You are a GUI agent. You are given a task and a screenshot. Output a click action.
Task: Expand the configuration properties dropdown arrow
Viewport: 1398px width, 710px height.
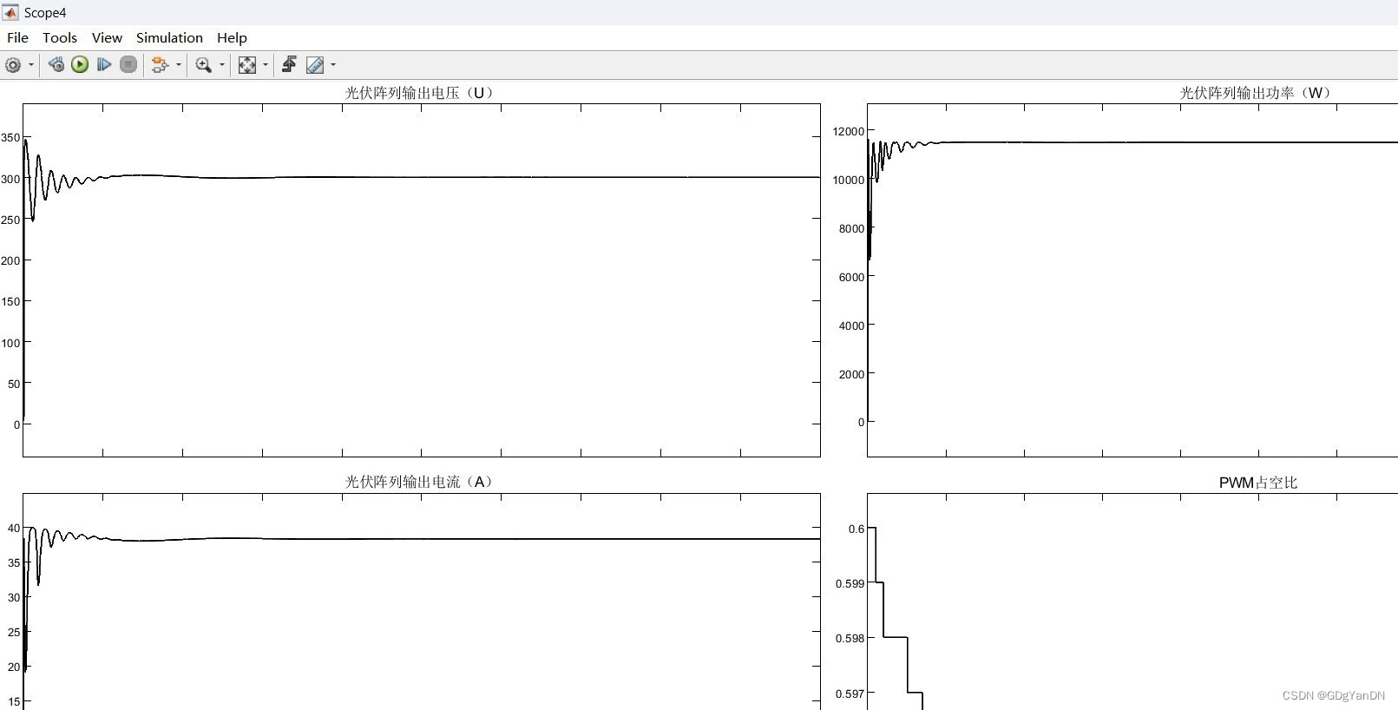[31, 65]
